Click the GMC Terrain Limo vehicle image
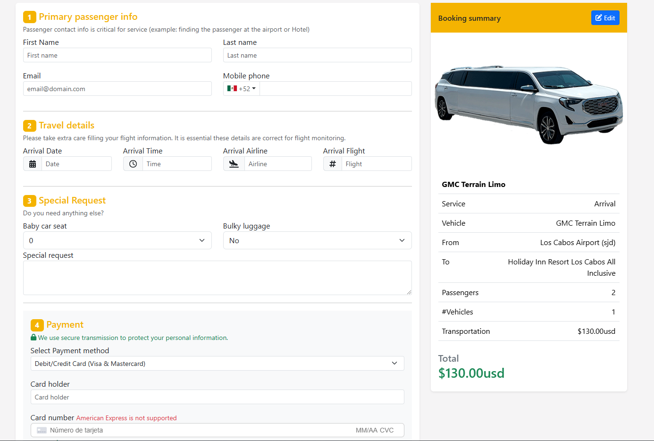 [x=528, y=104]
